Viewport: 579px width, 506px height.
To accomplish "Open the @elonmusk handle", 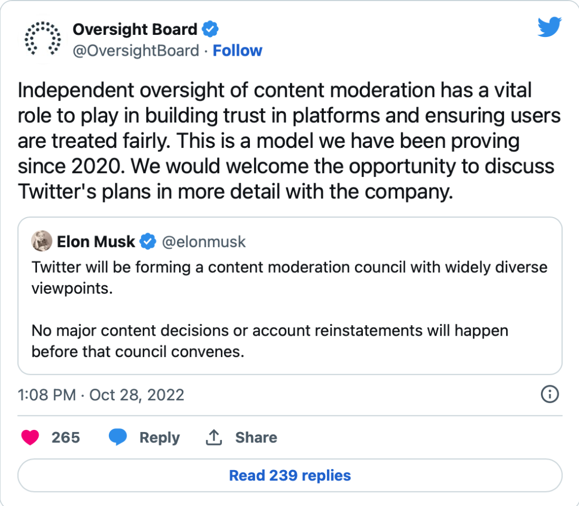I will point(204,242).
